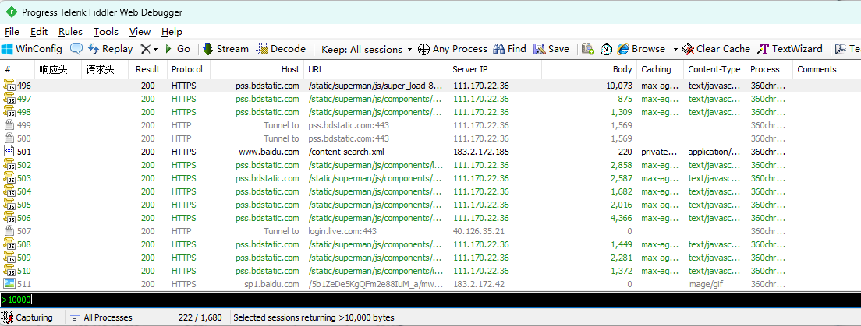This screenshot has width=861, height=326.
Task: Select the /content-search.xml URL cell
Action: (x=346, y=152)
